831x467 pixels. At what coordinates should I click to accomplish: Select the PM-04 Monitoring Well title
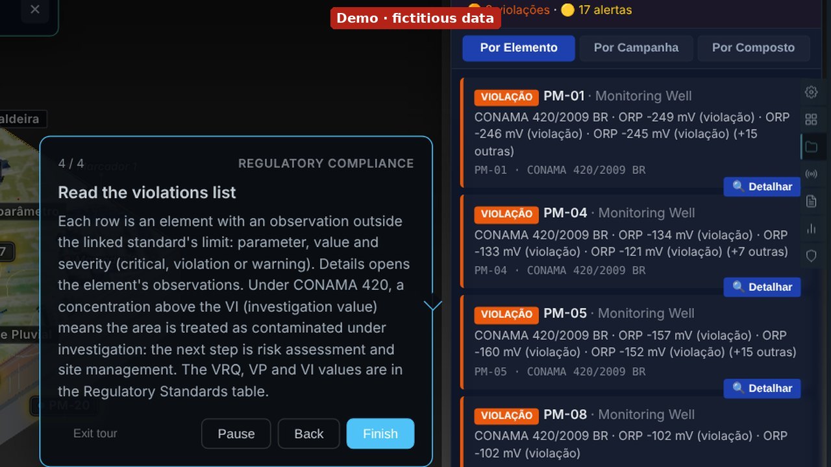pos(619,213)
